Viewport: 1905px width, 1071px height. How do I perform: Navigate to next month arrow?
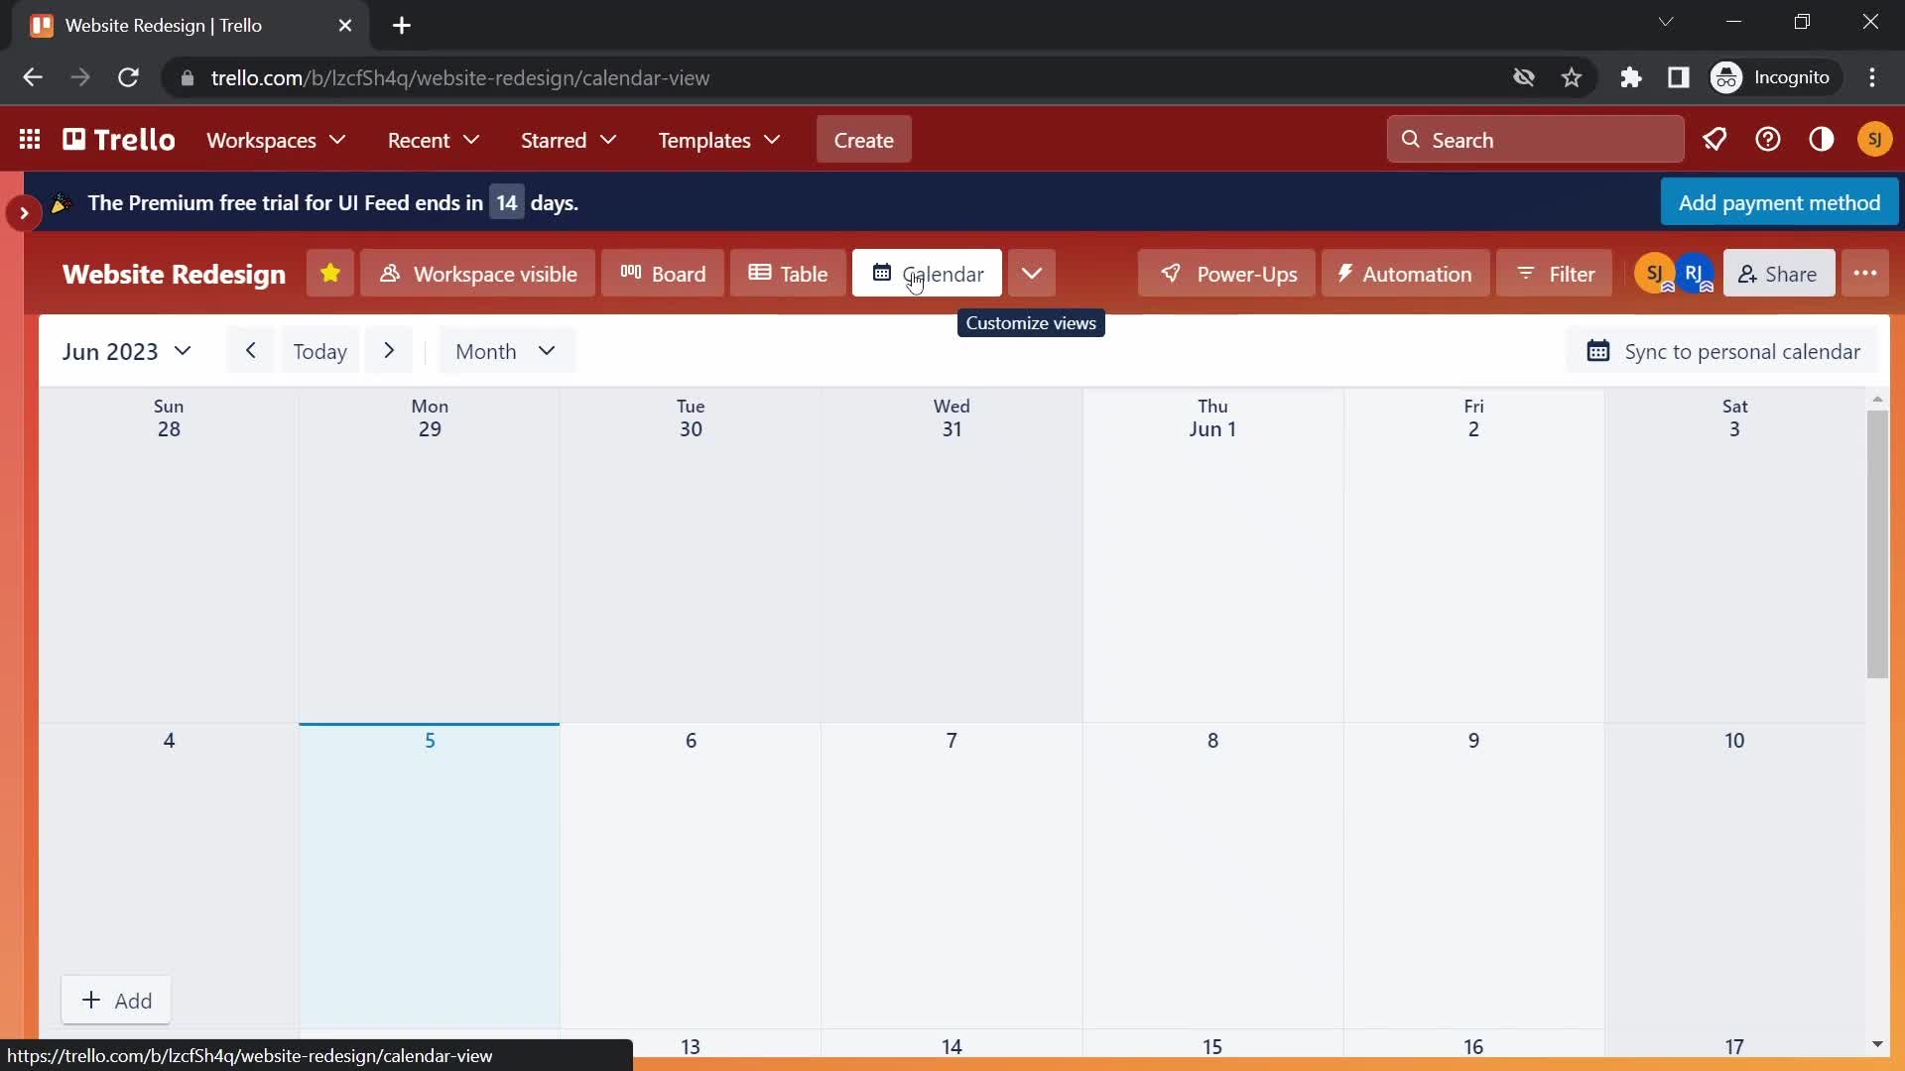389,350
